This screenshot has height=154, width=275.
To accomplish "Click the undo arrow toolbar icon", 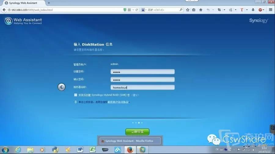I will click(x=208, y=10).
